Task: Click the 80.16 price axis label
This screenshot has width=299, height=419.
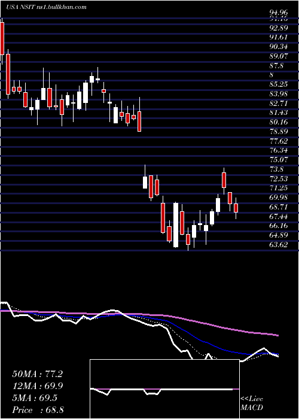Action: click(279, 122)
